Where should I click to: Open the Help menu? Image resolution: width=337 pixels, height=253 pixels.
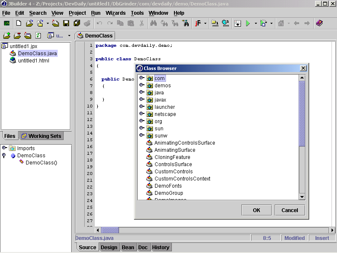179,13
